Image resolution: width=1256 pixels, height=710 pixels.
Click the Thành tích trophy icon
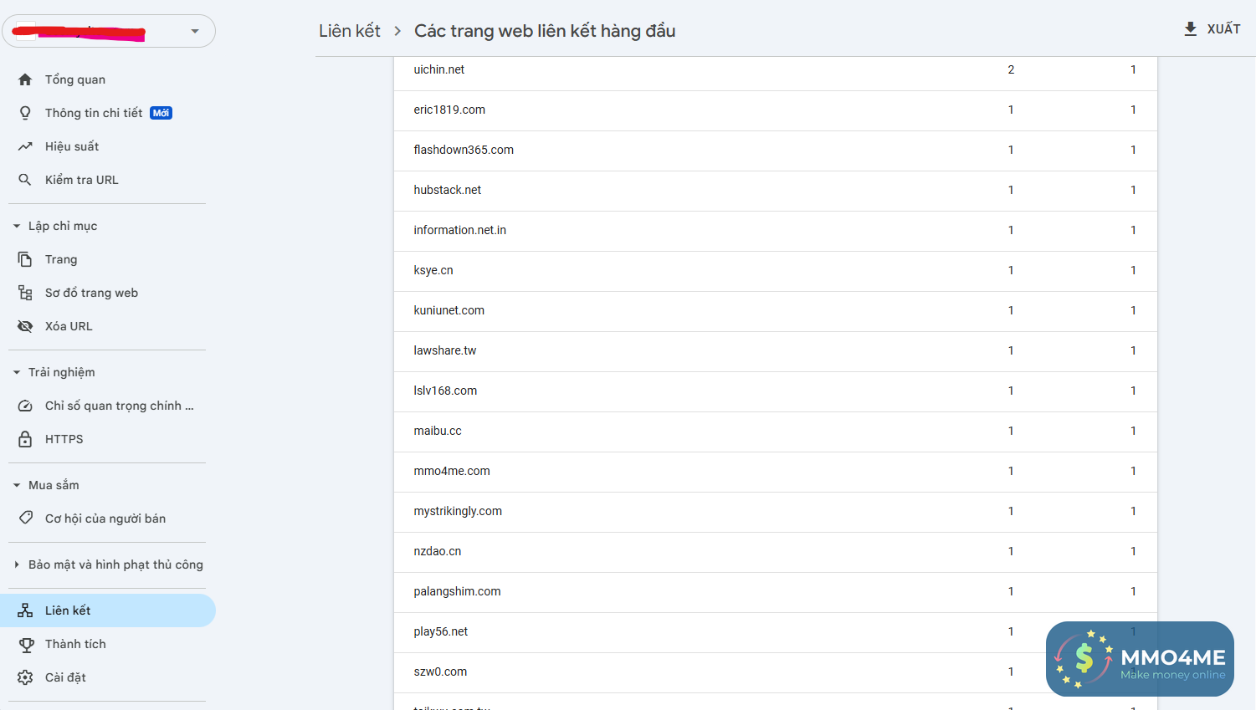[26, 644]
